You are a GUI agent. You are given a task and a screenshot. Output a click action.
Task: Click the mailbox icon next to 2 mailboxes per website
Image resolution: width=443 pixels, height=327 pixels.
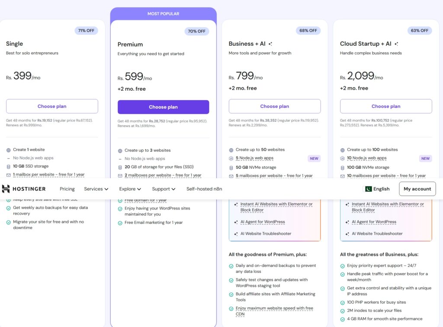[x=120, y=176]
